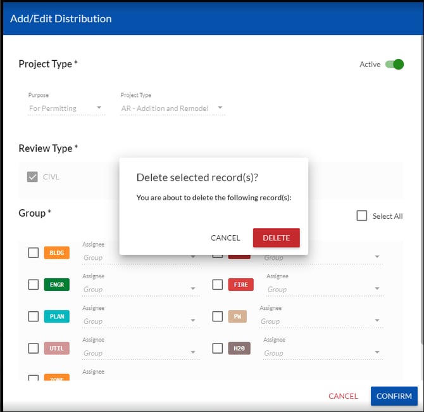The height and width of the screenshot is (412, 424).
Task: Toggle the Active switch off
Action: click(394, 64)
